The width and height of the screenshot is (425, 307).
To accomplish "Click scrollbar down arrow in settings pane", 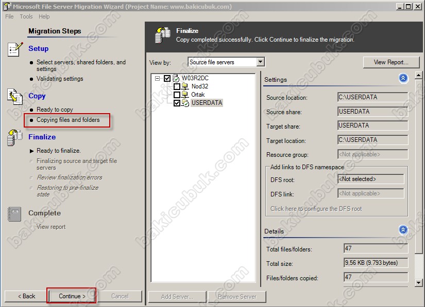I will (418, 283).
